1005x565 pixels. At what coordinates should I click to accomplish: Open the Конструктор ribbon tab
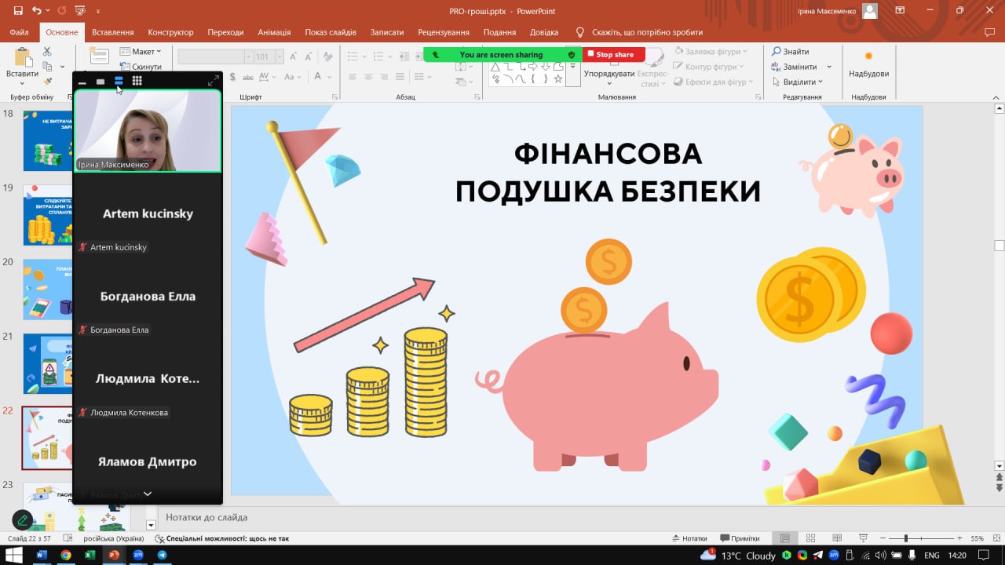(x=170, y=32)
